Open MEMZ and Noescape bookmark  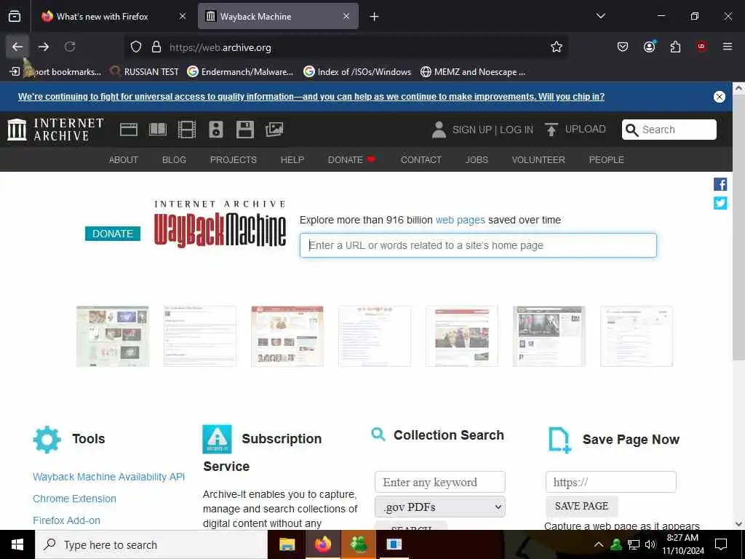tap(473, 72)
